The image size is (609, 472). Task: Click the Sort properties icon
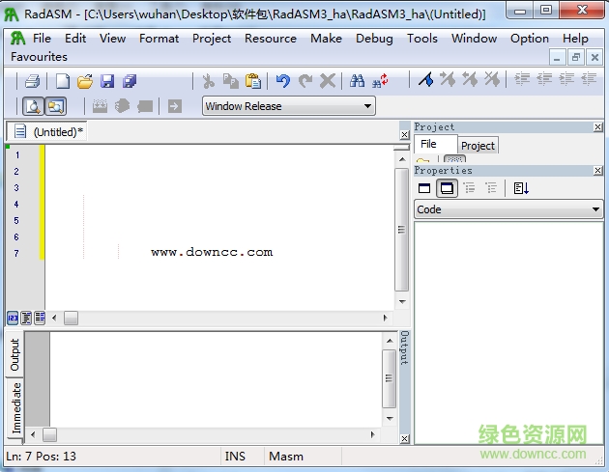coord(521,188)
